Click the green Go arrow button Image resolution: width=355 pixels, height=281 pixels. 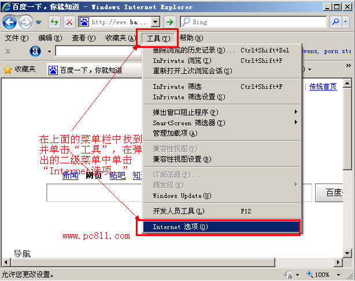170,22
